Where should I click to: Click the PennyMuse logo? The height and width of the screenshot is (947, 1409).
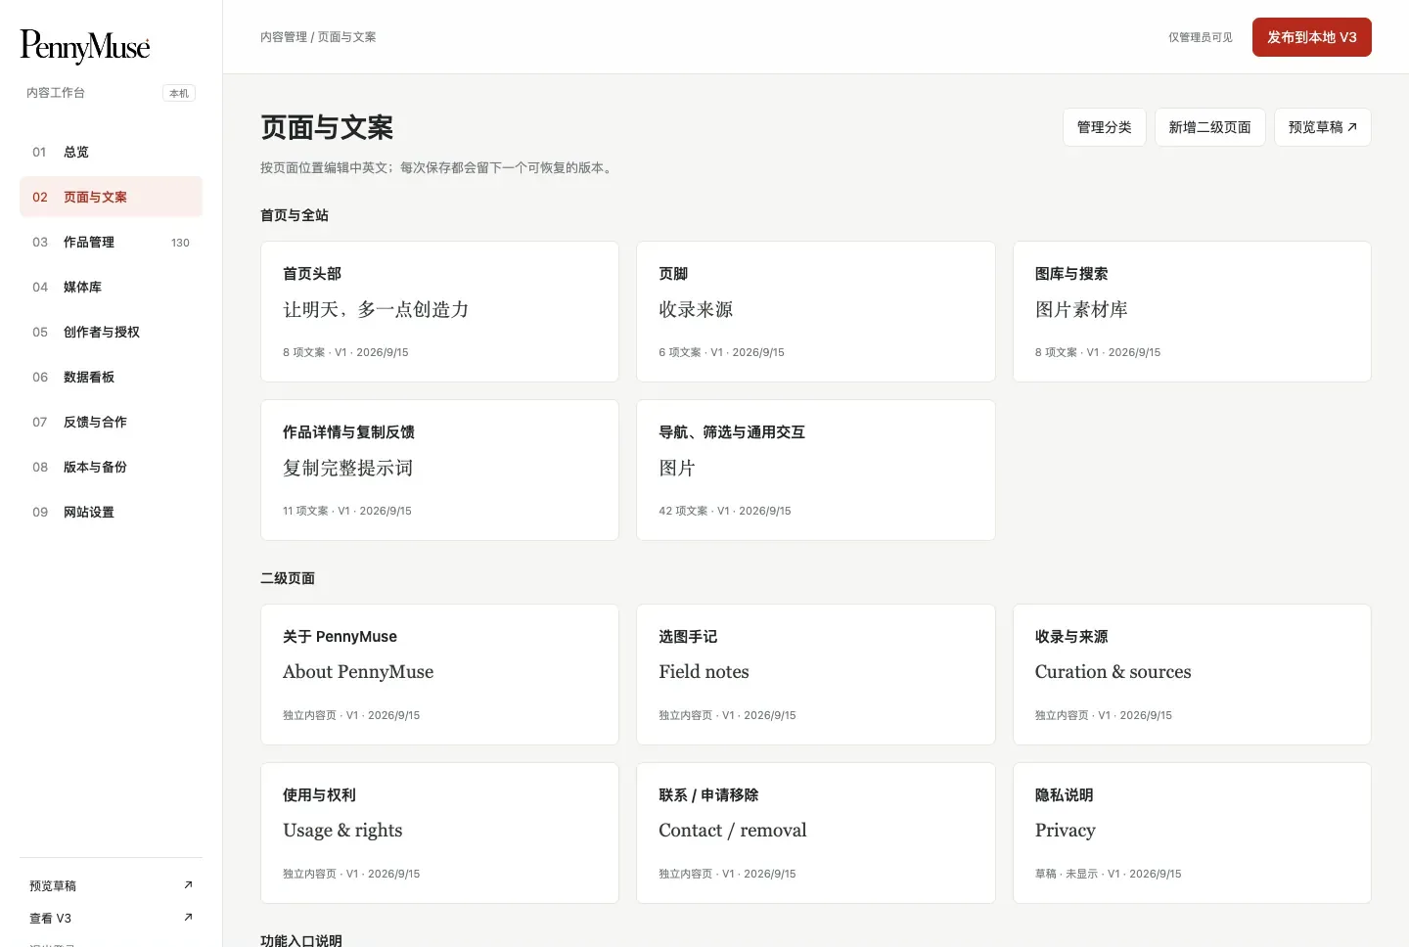point(85,46)
